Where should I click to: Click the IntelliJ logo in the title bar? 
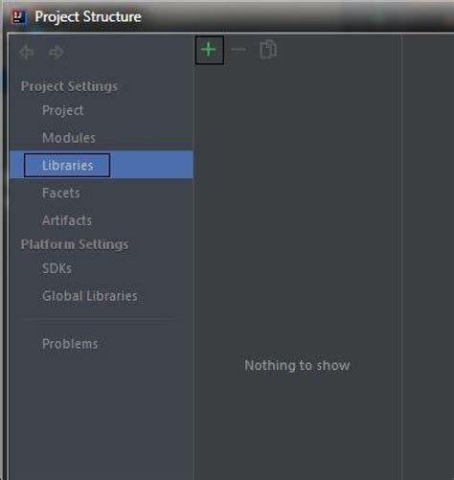19,16
